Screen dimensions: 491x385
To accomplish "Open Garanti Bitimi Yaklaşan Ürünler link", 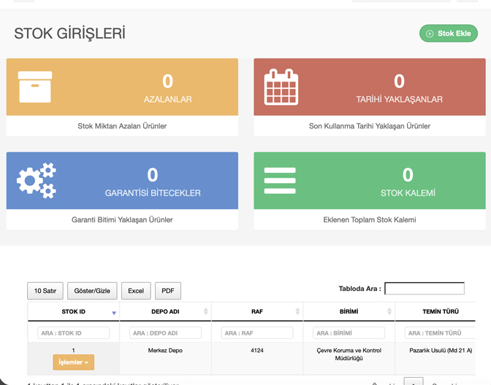I will [x=122, y=219].
